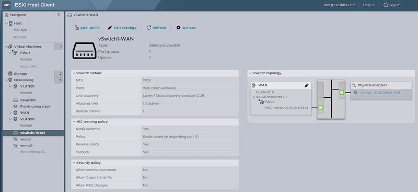Click the FW01 VM icon in the Navigator
This screenshot has width=418, height=192.
(15, 53)
